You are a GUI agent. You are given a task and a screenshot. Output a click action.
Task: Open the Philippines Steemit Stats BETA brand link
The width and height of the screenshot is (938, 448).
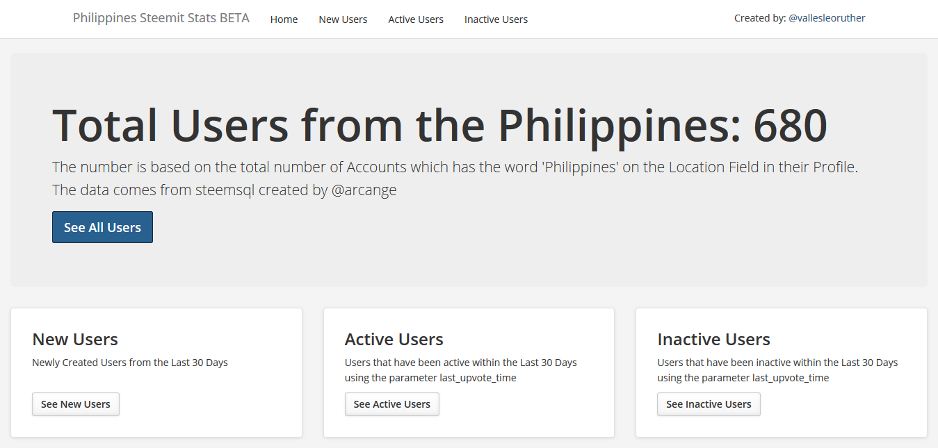(x=161, y=18)
